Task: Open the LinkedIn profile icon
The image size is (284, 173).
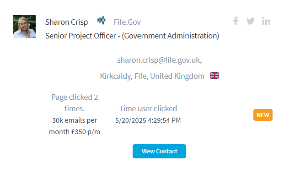Action: (x=266, y=21)
